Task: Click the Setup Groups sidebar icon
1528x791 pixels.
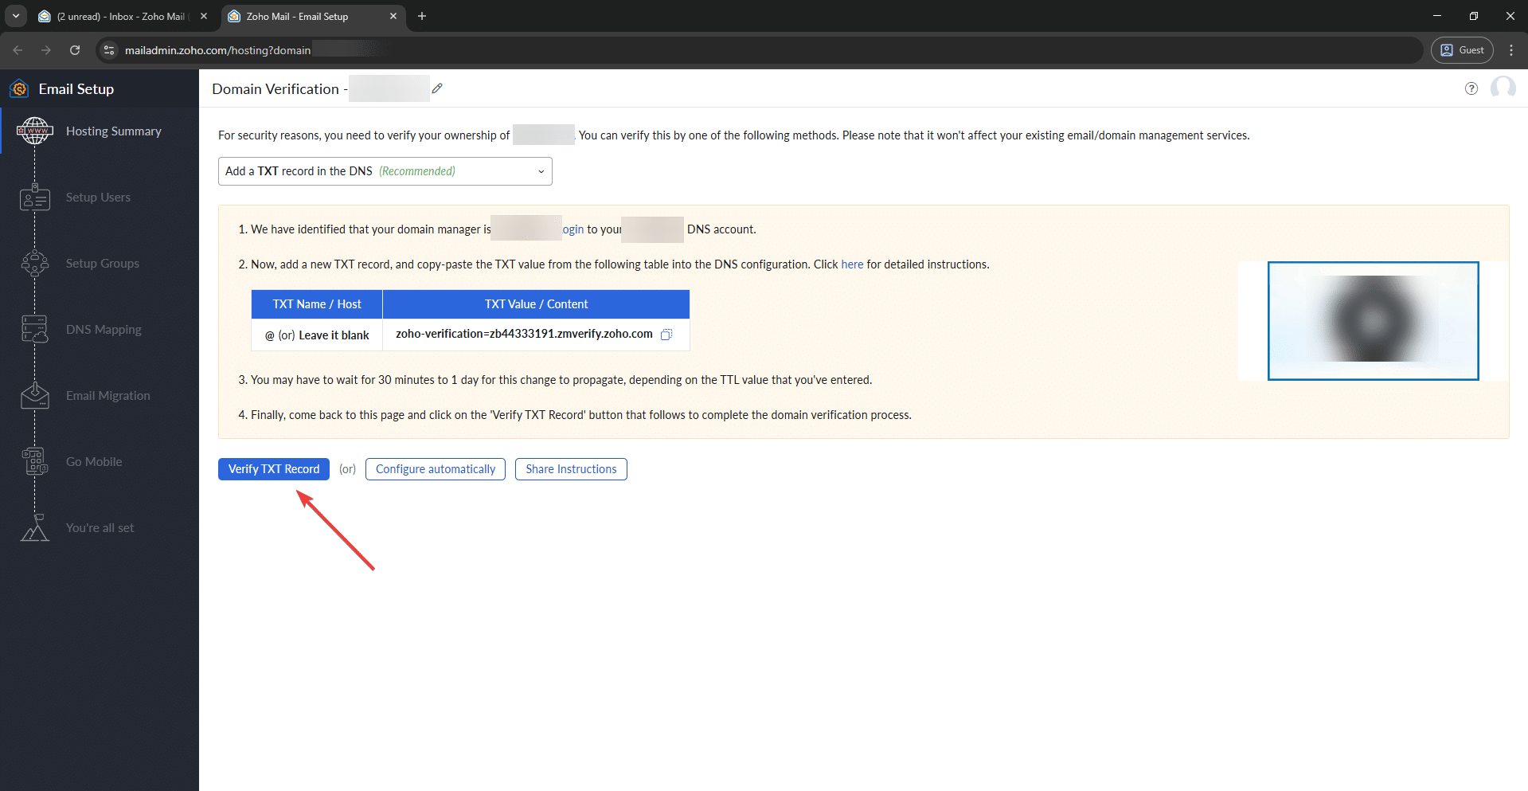Action: coord(35,264)
